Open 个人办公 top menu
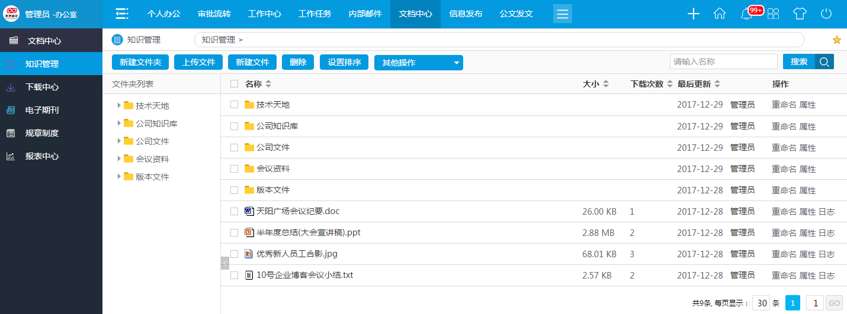Viewport: 847px width, 314px height. tap(164, 14)
